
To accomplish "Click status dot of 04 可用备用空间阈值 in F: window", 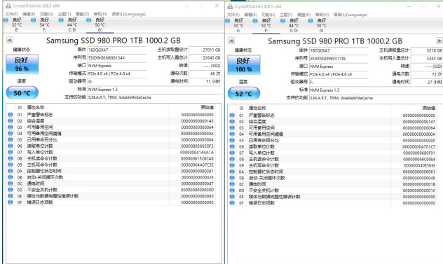I will [232, 134].
